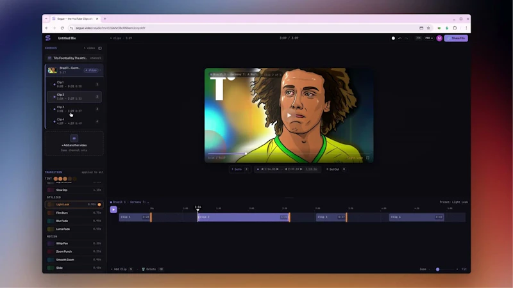Select Clip 4 in the sources list
Screen dimensions: 513x288
(x=74, y=122)
